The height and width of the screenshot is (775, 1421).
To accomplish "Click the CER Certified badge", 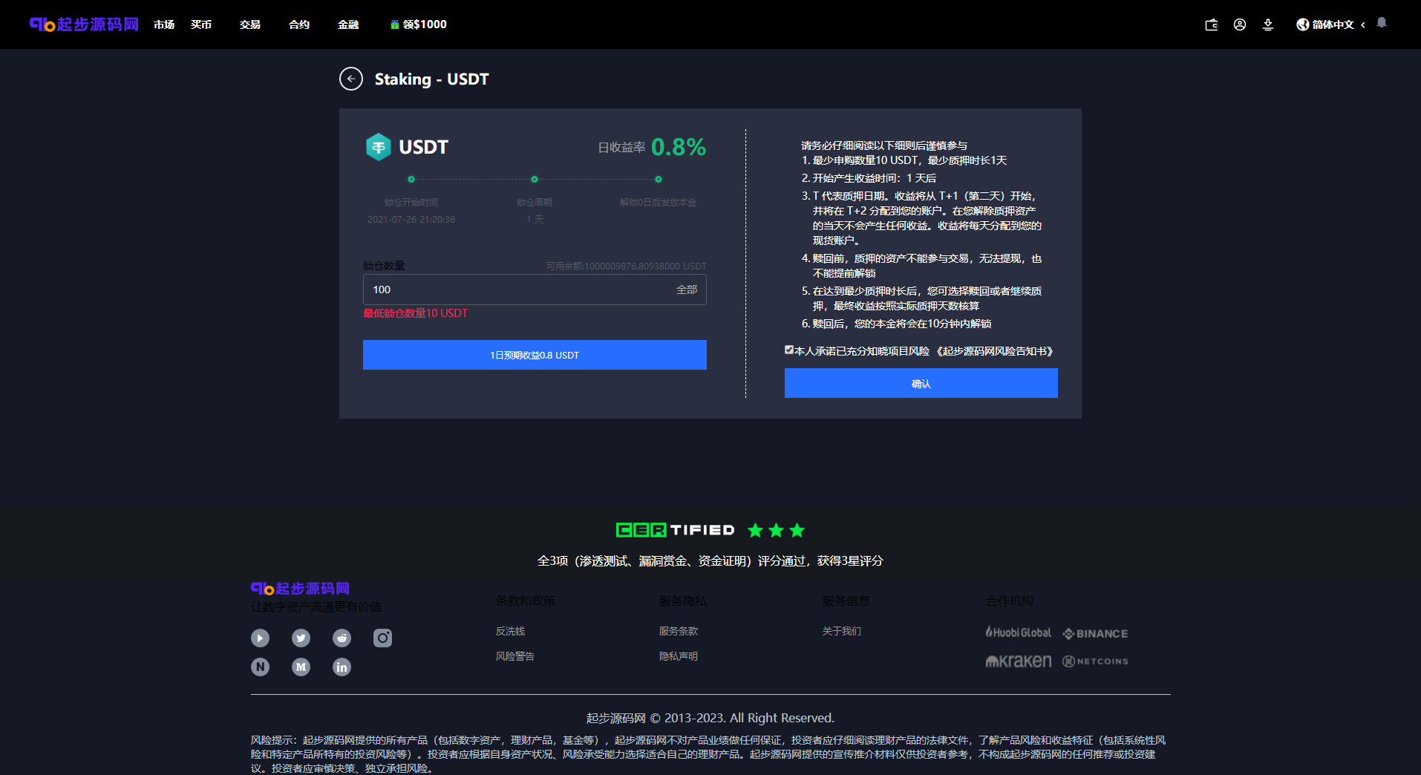I will (710, 530).
